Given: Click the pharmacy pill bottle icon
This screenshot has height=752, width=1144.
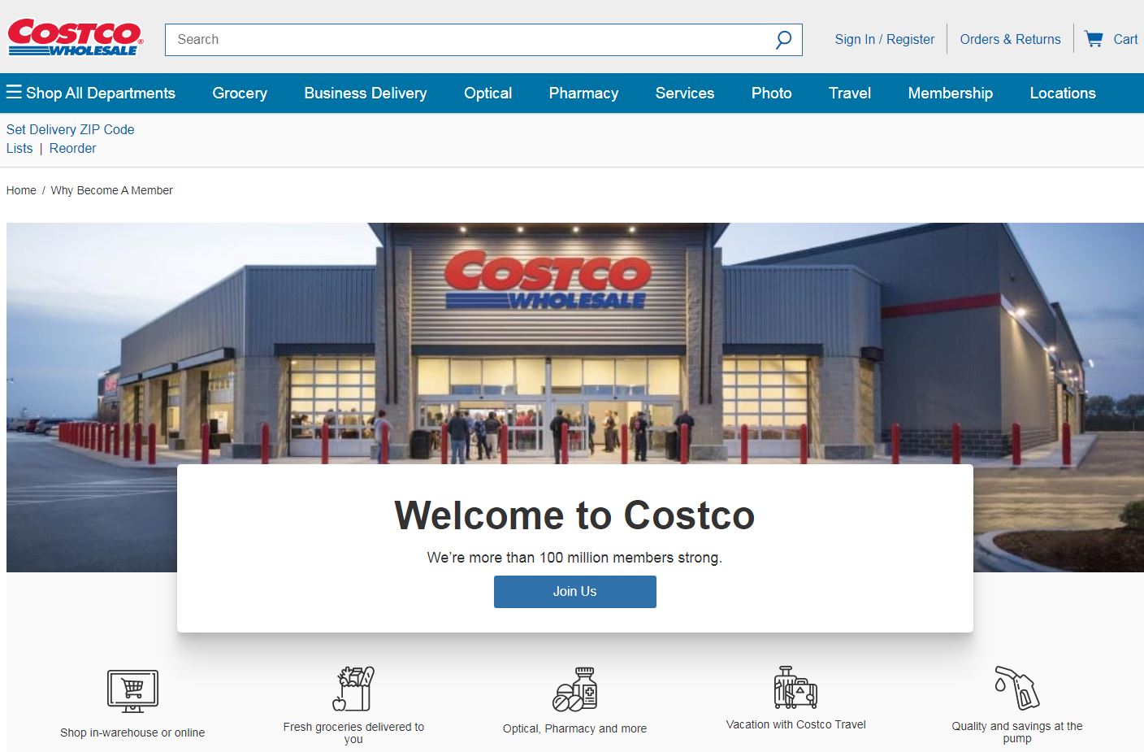Looking at the screenshot, I should (x=575, y=689).
